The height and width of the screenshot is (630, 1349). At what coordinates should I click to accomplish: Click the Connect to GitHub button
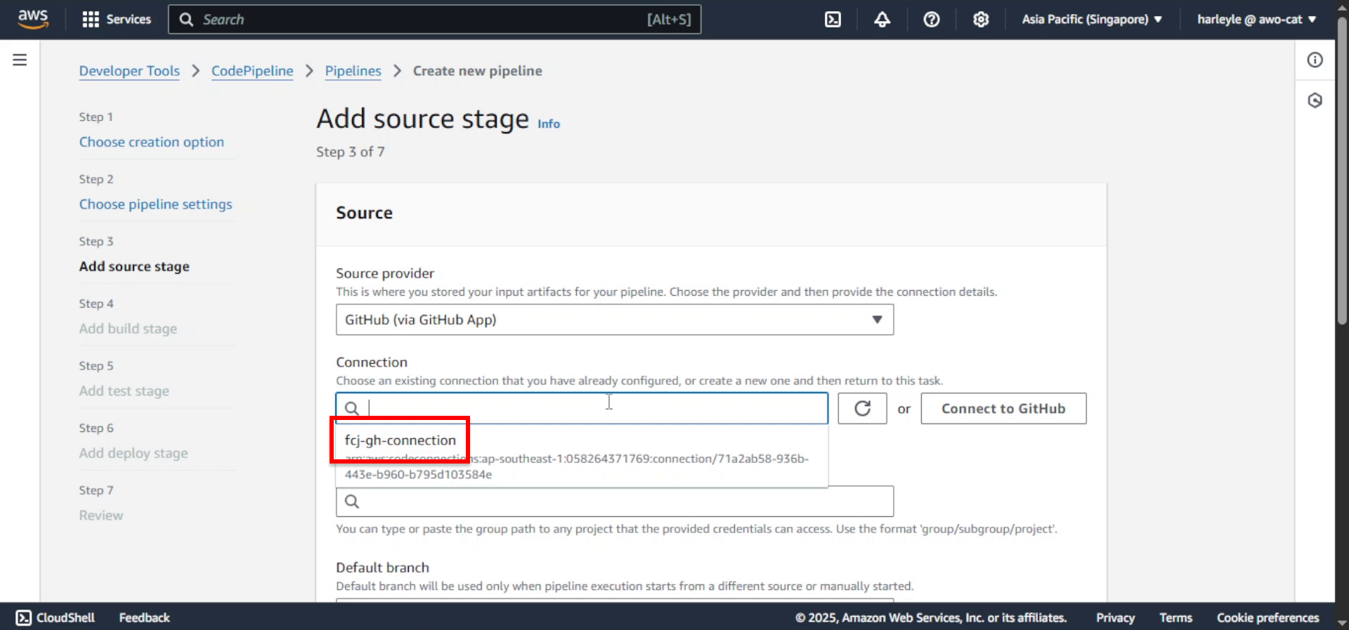[1003, 408]
